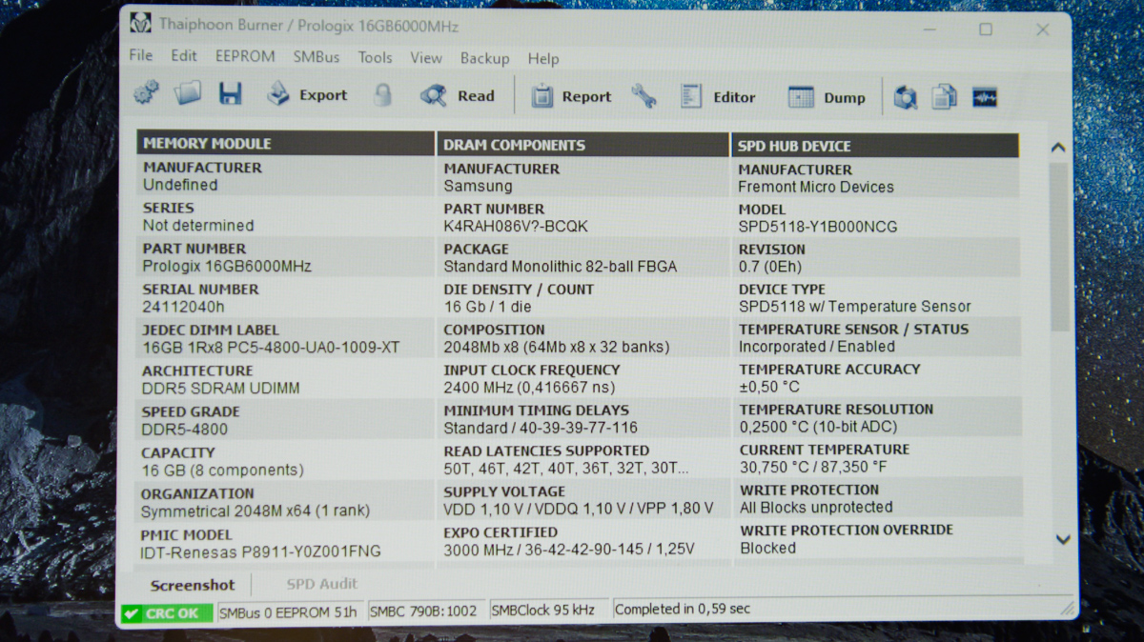Open the File menu
This screenshot has height=642, width=1144.
coord(140,55)
